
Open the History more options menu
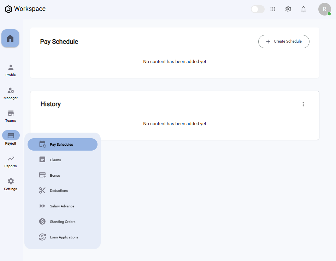[x=303, y=104]
